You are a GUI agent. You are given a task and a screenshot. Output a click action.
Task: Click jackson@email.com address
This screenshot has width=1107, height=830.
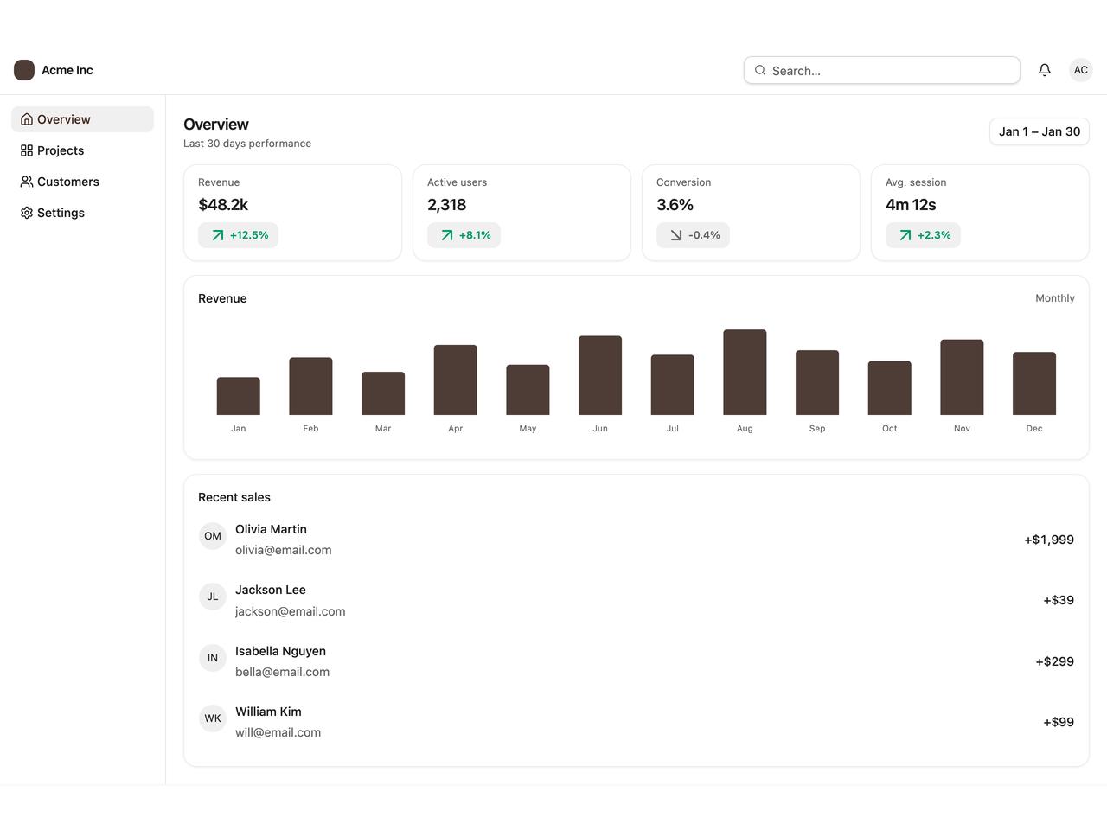click(x=291, y=611)
